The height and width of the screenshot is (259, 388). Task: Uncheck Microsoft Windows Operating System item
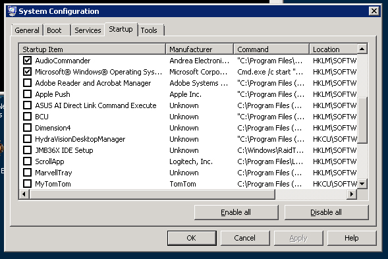27,72
